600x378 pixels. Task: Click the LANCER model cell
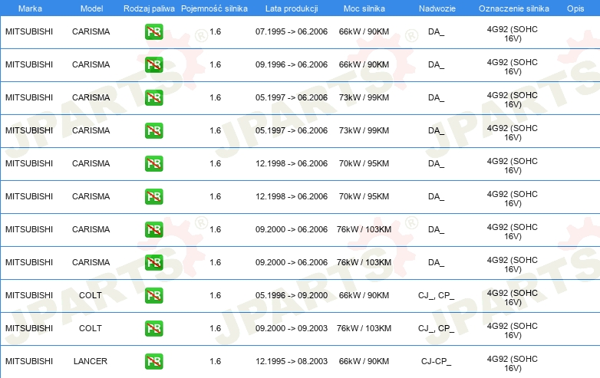tap(91, 361)
